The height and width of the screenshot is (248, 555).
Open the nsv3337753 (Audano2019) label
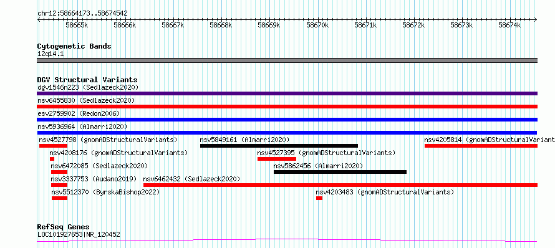94,179
